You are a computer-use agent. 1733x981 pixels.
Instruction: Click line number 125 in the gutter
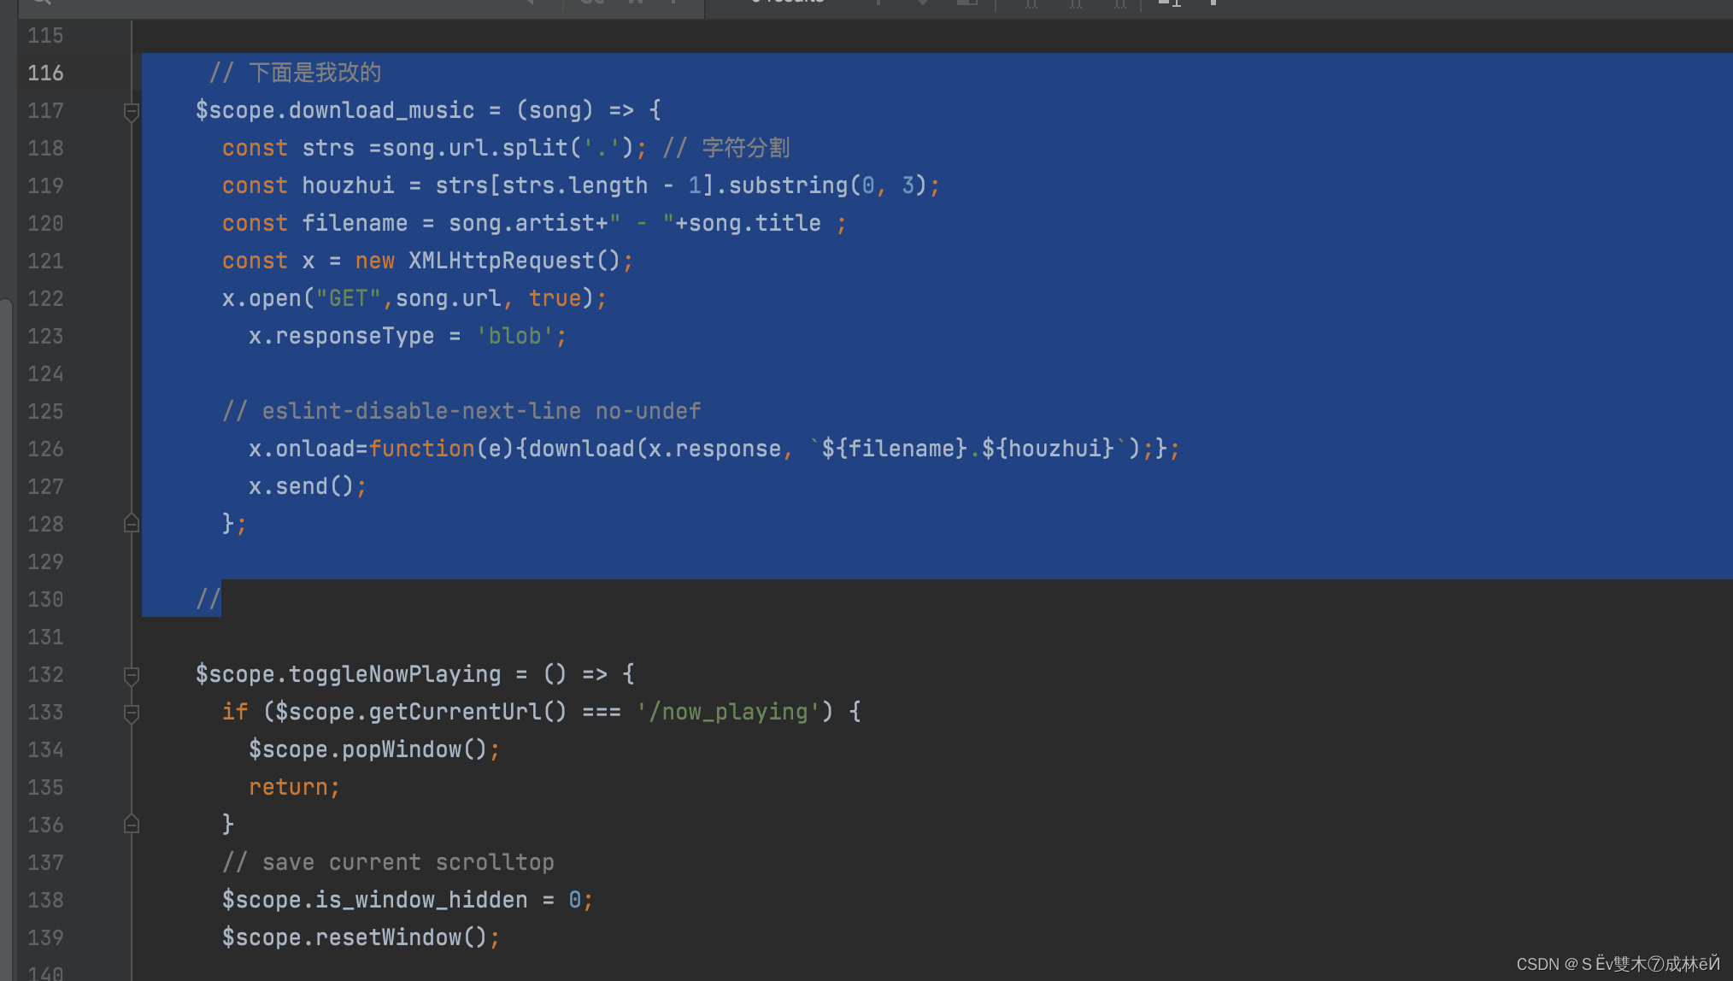point(45,412)
